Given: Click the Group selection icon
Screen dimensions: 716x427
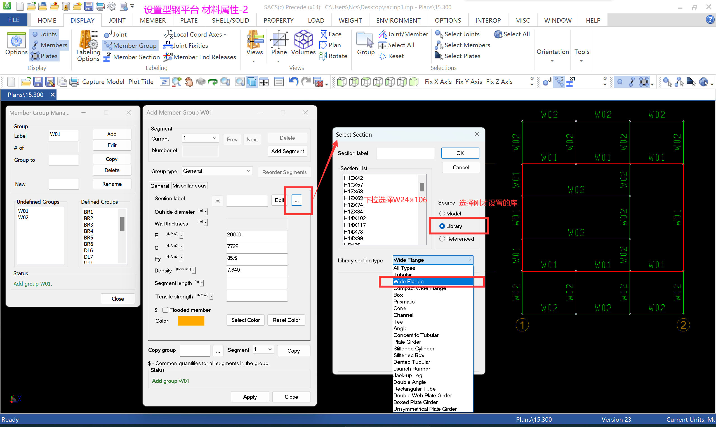Looking at the screenshot, I should coord(365,40).
